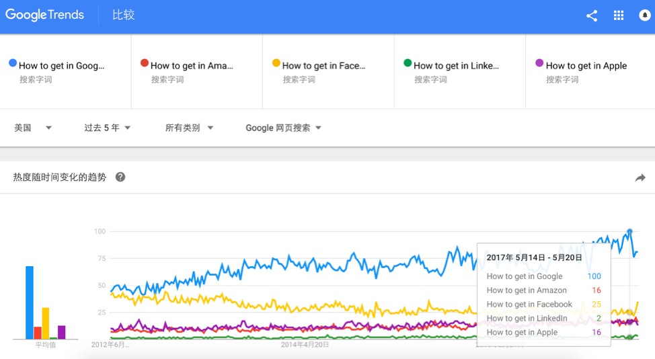The height and width of the screenshot is (359, 655).
Task: Click the help question mark icon
Action: pos(120,177)
